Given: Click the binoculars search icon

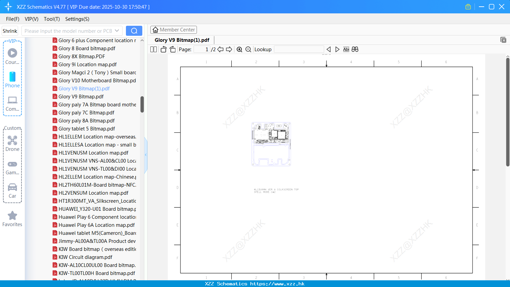Looking at the screenshot, I should click(x=355, y=50).
